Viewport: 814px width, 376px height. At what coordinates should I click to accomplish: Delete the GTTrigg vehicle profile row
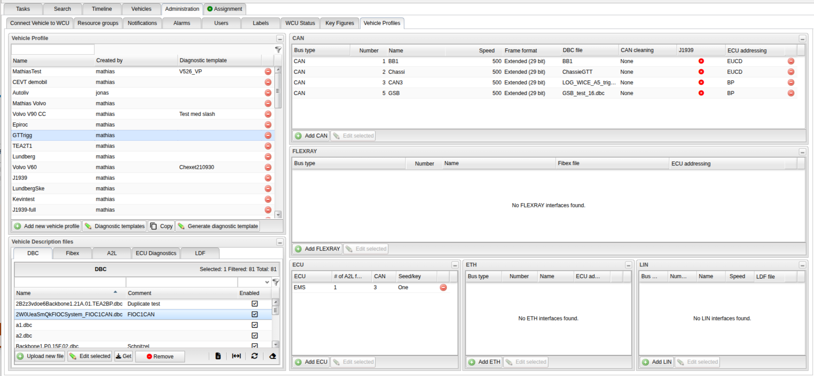(x=268, y=135)
